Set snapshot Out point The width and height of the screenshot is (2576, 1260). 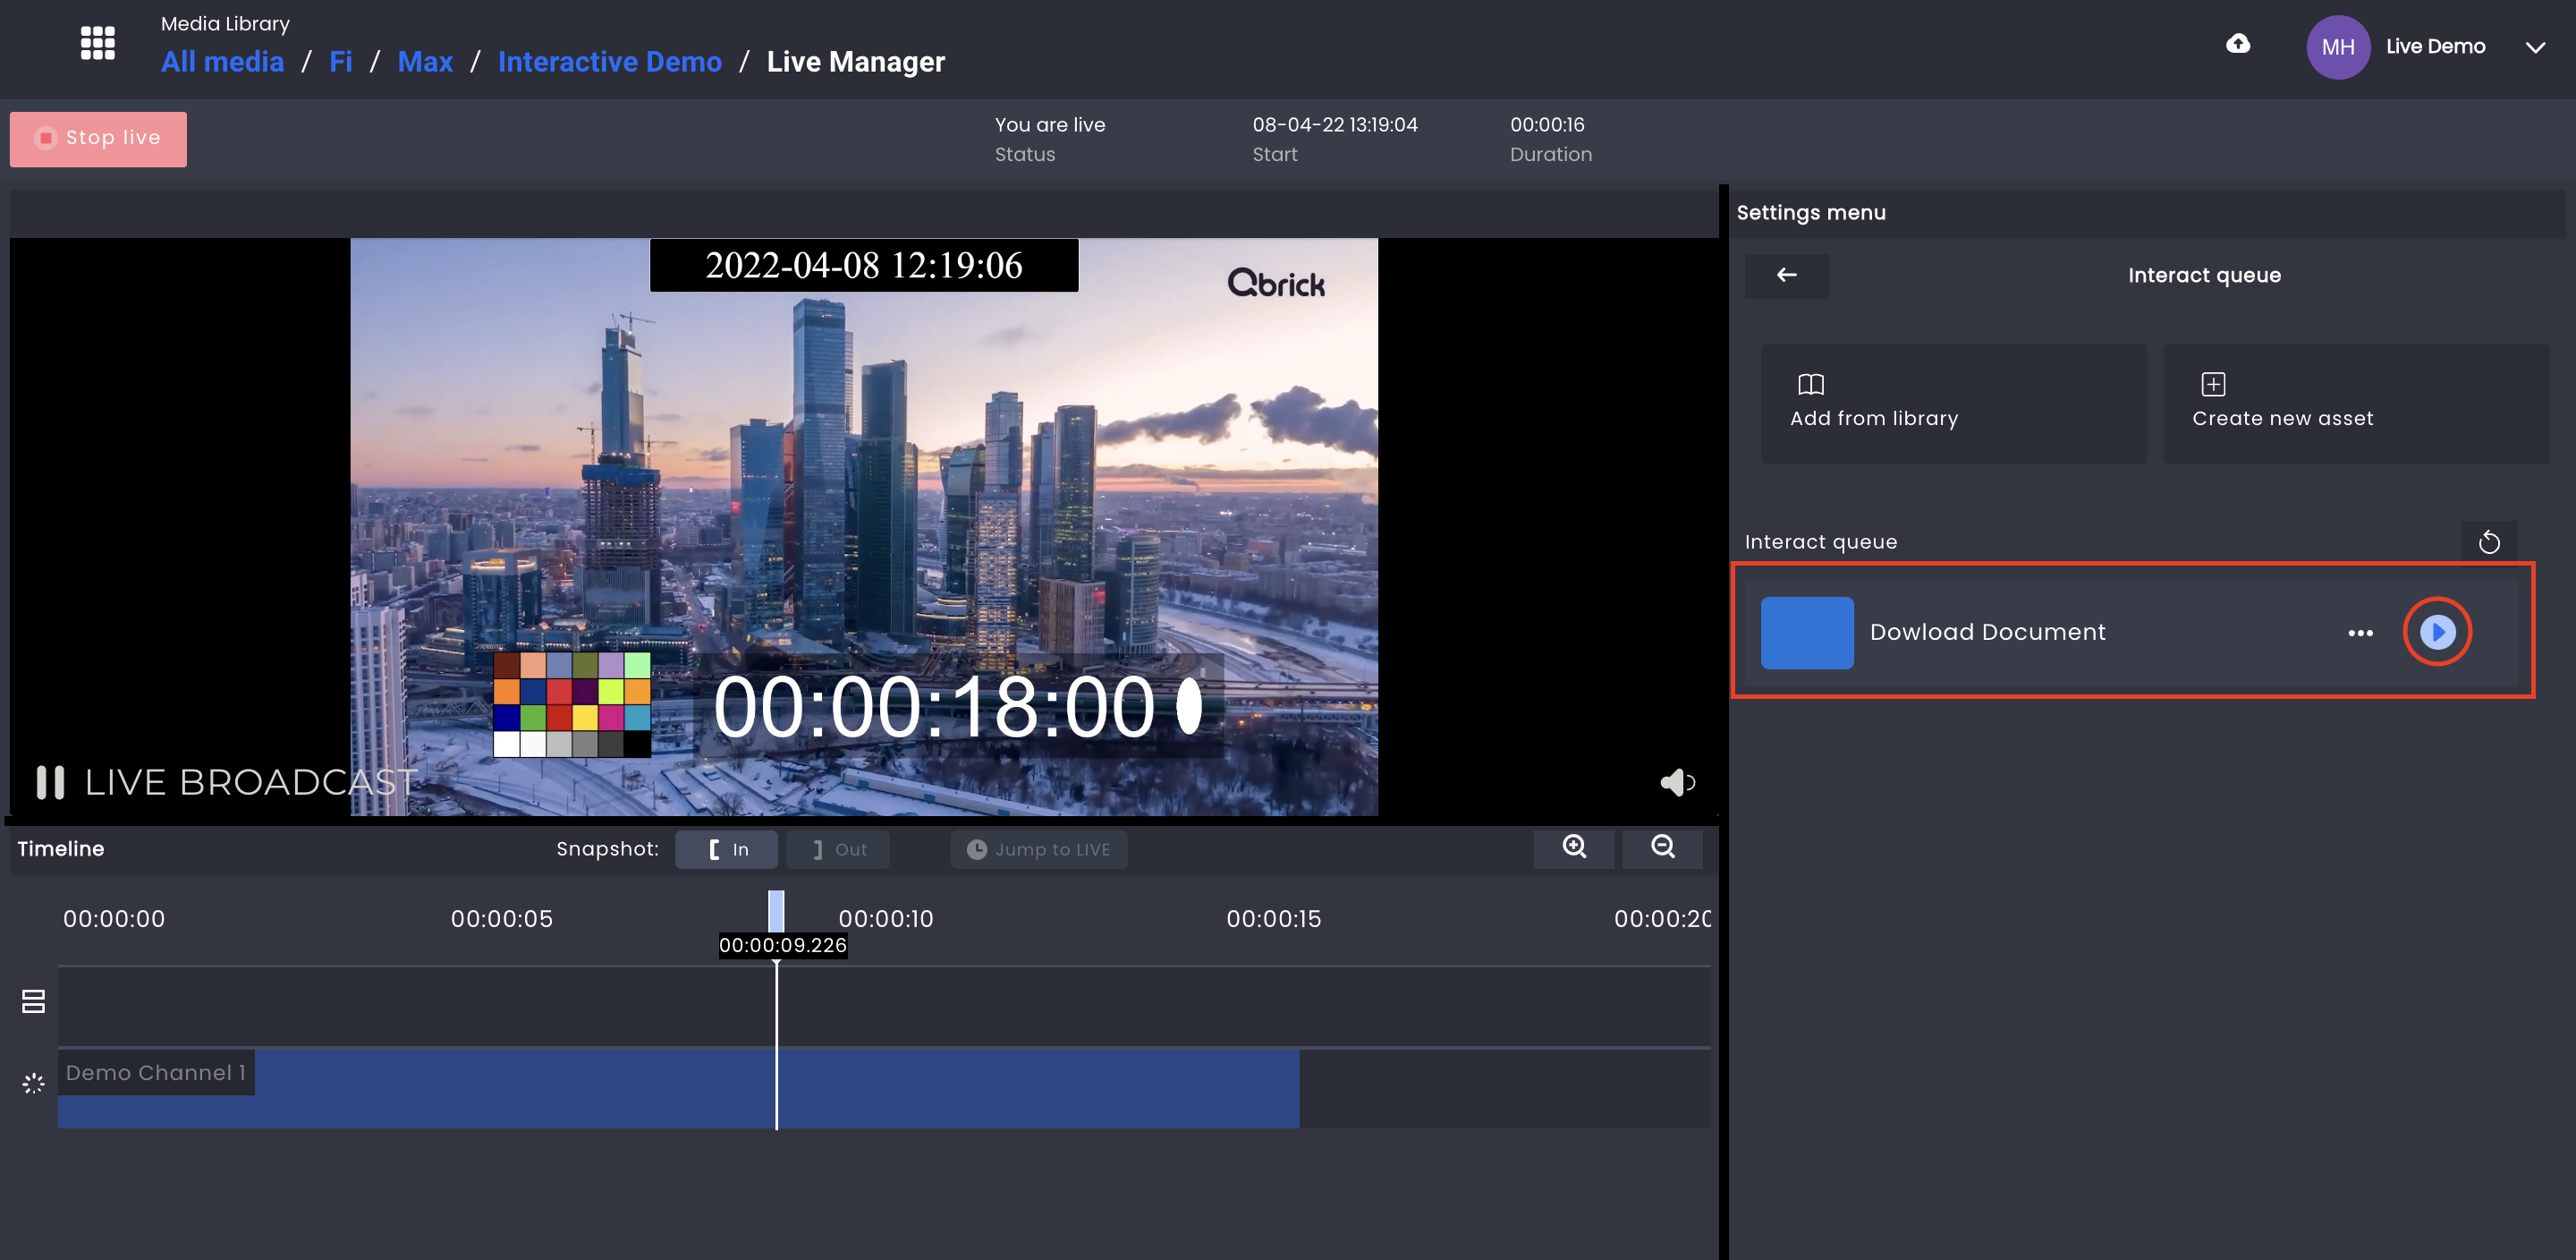coord(838,848)
